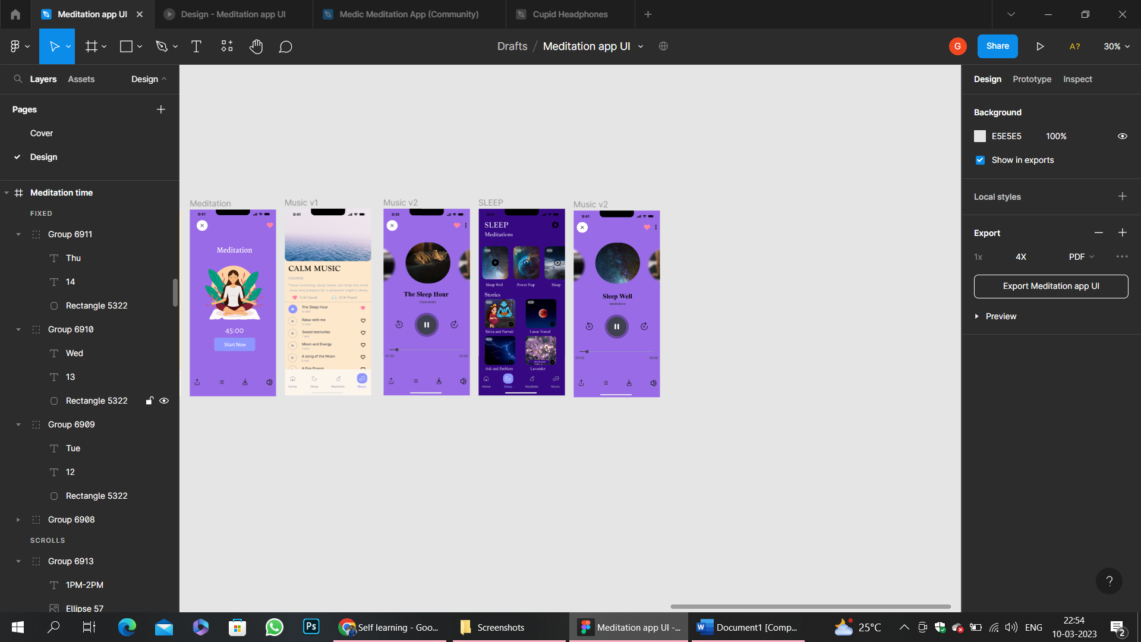Start presentation with the play icon
Viewport: 1141px width, 642px height.
pos(1040,46)
